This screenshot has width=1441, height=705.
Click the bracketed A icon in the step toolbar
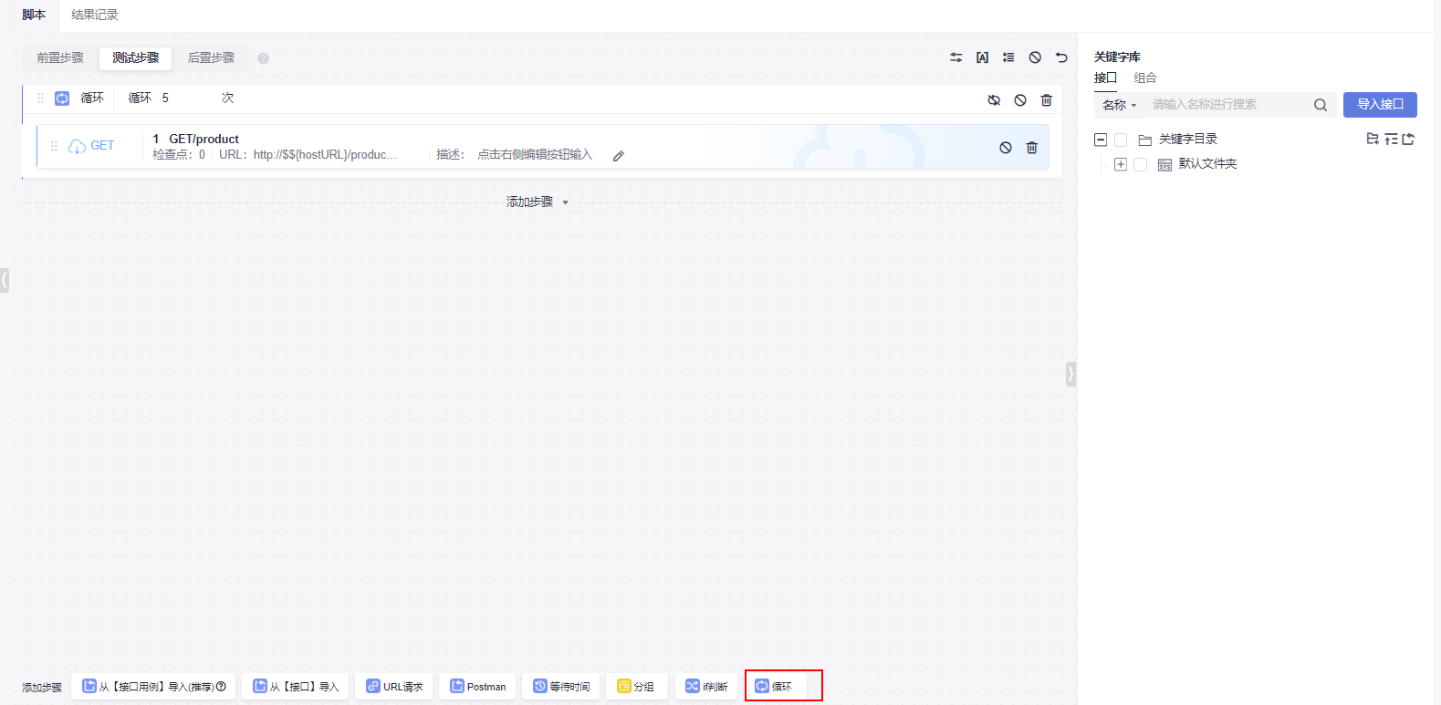(982, 57)
